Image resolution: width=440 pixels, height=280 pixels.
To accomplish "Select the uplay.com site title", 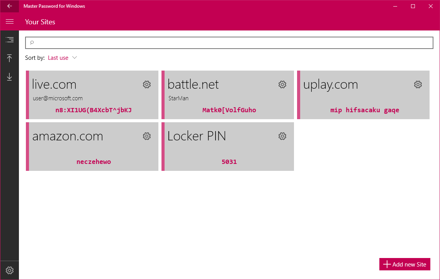I will [331, 85].
